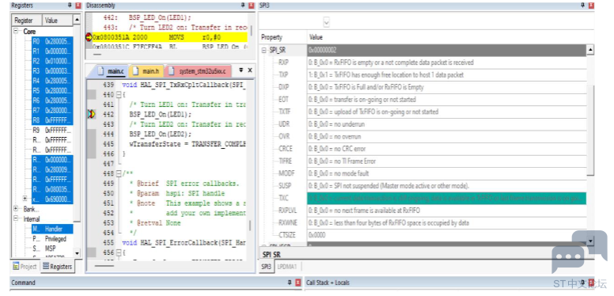Close the Command panel
The height and width of the screenshot is (296, 614).
[x=298, y=283]
